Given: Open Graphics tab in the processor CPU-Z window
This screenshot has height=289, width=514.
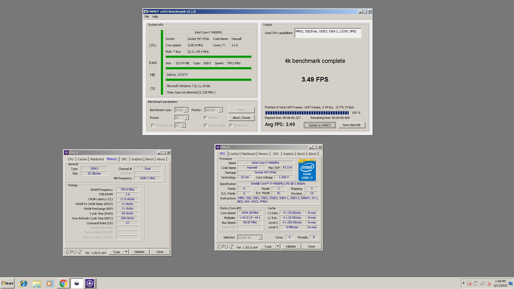Looking at the screenshot, I should (289, 154).
